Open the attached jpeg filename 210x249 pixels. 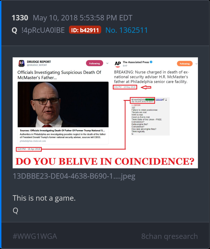click(x=74, y=176)
